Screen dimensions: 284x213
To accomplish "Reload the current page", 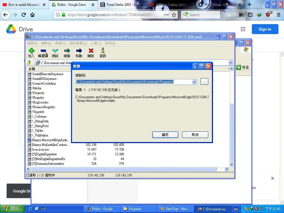I will 24,15.
